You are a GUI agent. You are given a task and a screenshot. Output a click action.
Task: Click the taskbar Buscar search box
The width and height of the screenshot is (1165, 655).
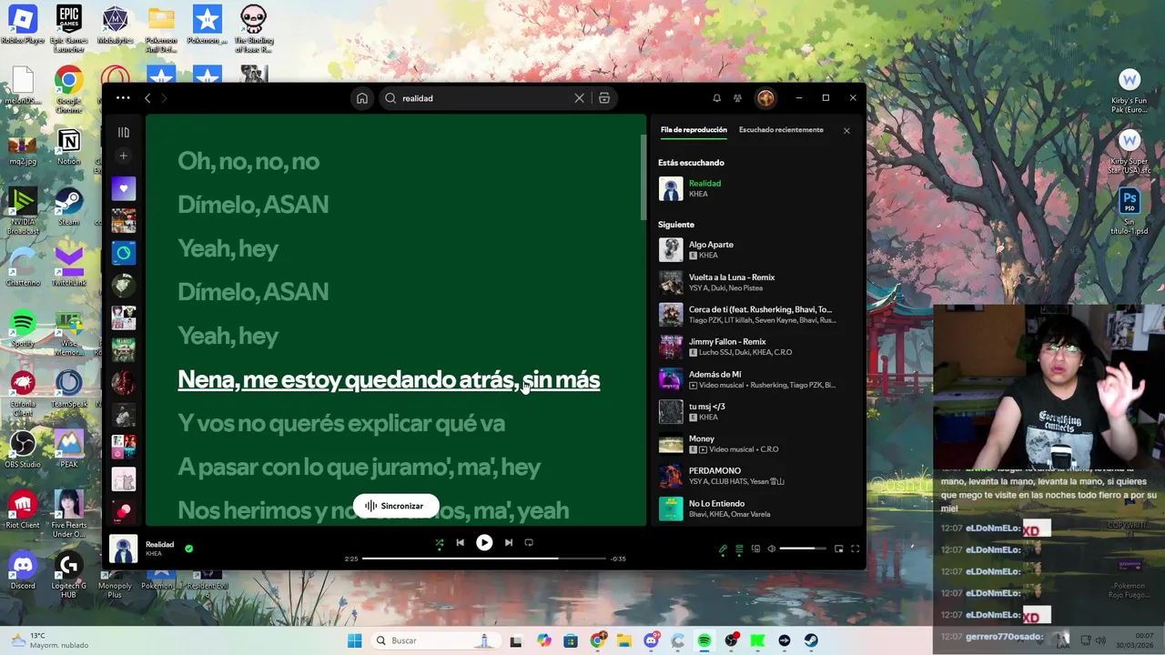click(432, 641)
